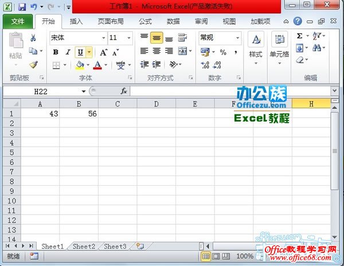Toggle Underline formatting
The image size is (344, 266).
pyautogui.click(x=80, y=52)
